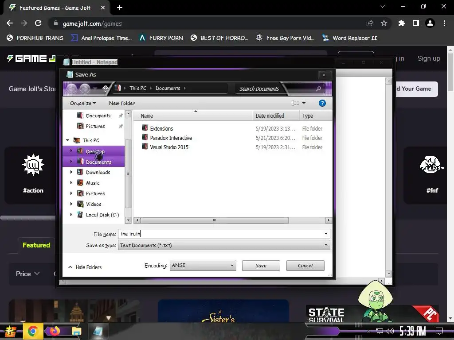Screen dimensions: 454x340
Task: Toggle the browser side panel icon
Action: point(416,23)
